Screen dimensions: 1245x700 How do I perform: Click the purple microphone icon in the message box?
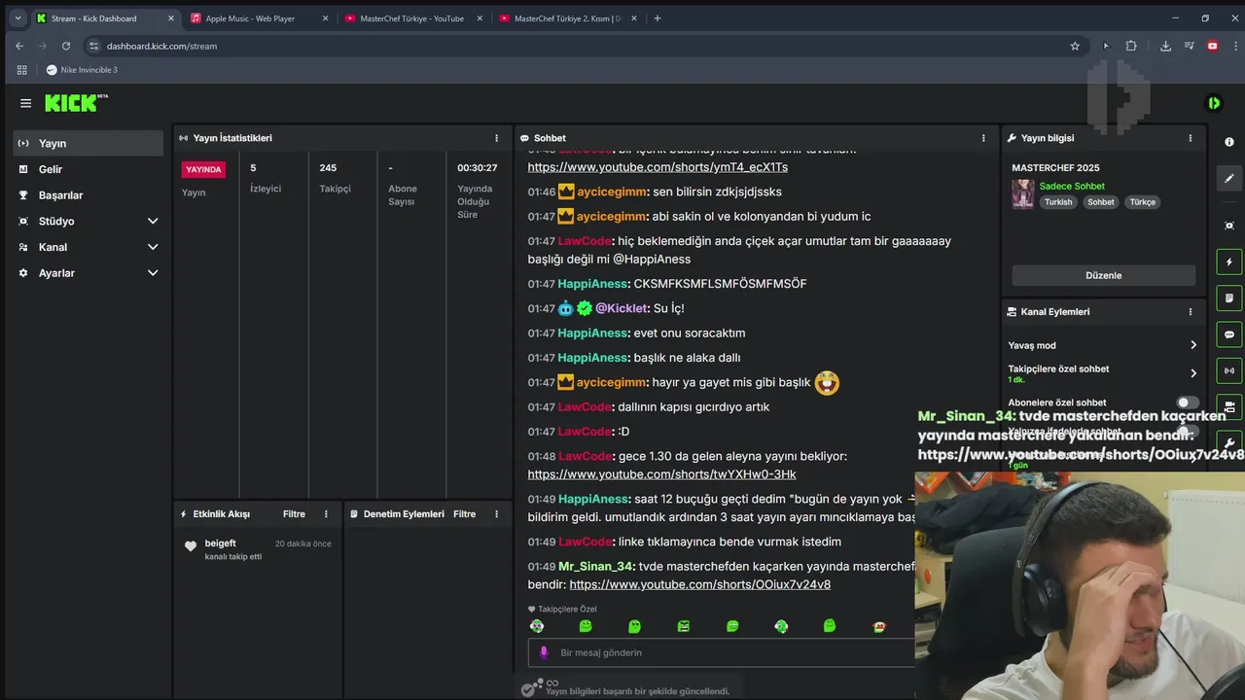(544, 652)
